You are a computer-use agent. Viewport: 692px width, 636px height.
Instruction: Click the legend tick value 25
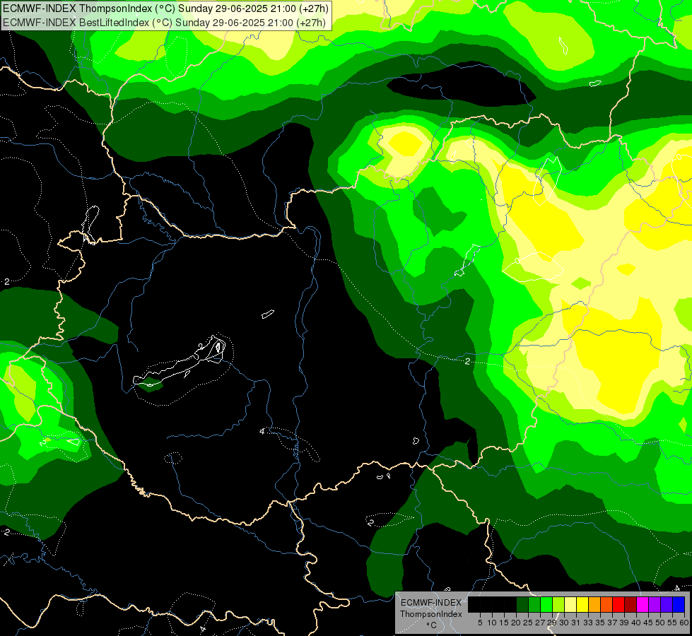point(528,623)
